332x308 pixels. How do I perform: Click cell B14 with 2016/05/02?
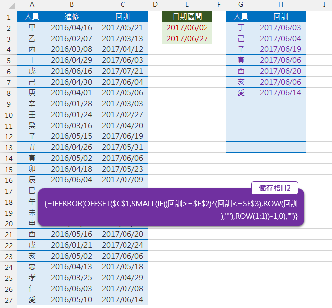[x=72, y=158]
